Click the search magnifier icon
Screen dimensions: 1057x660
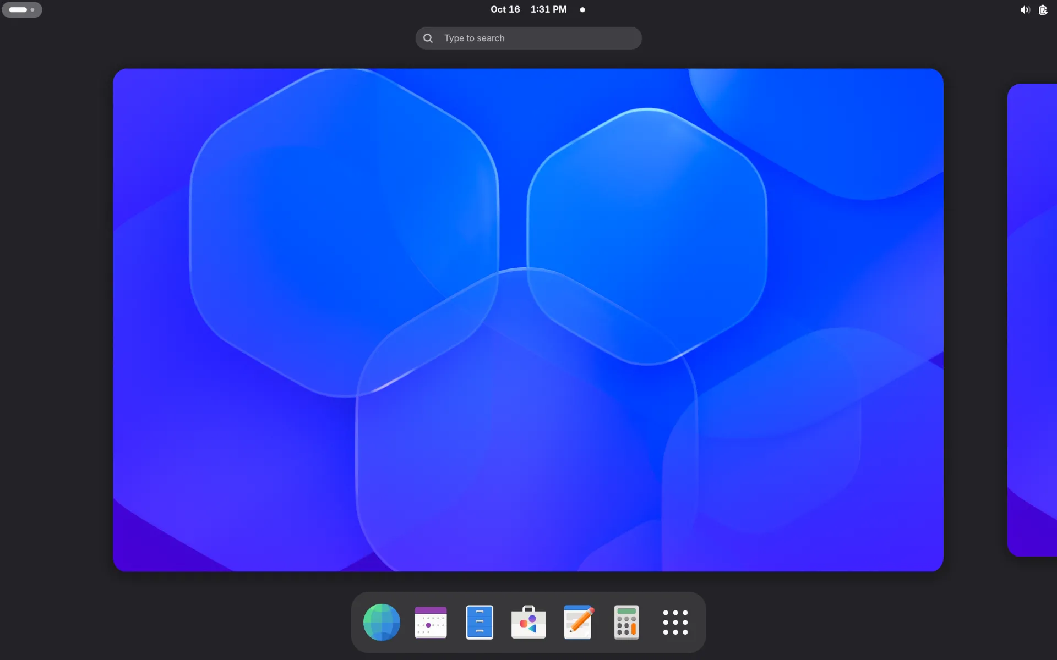tap(428, 38)
